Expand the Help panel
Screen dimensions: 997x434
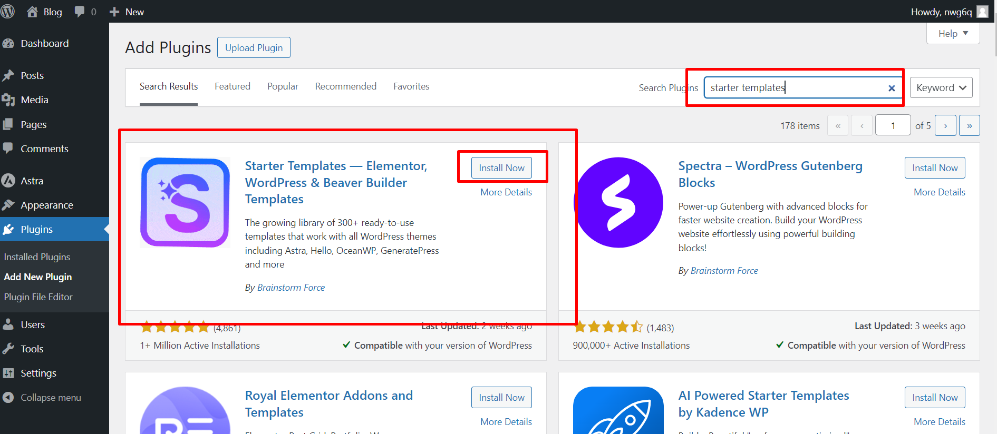coord(953,34)
